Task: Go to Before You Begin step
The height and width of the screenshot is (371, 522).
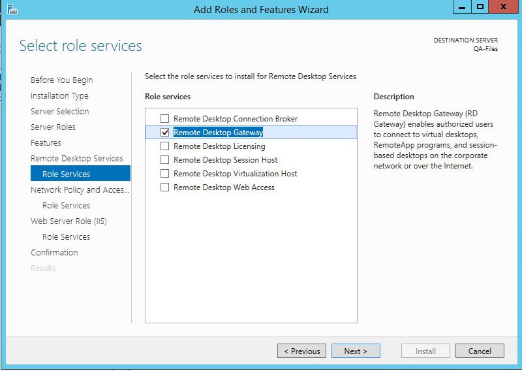Action: click(x=61, y=80)
